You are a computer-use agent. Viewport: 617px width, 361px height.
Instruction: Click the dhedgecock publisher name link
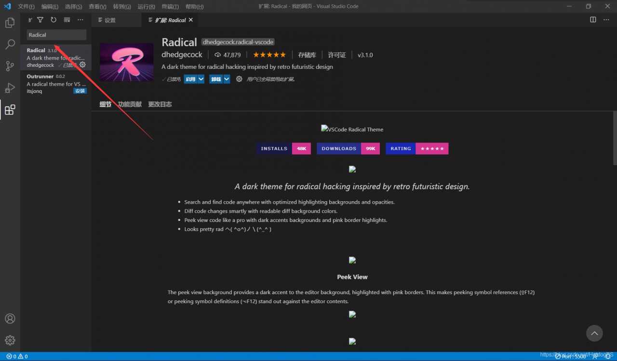pos(182,55)
